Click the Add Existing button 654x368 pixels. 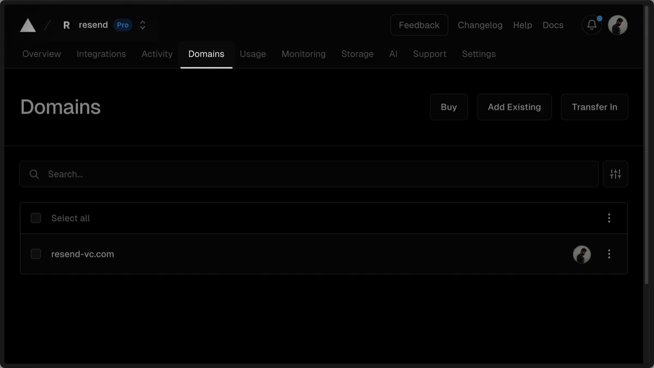[514, 107]
